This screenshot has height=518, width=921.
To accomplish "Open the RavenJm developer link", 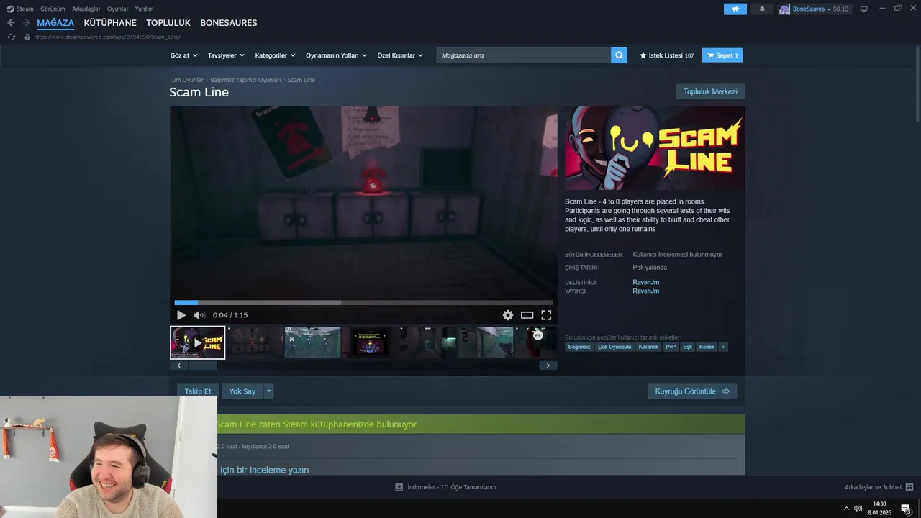I will tap(645, 282).
